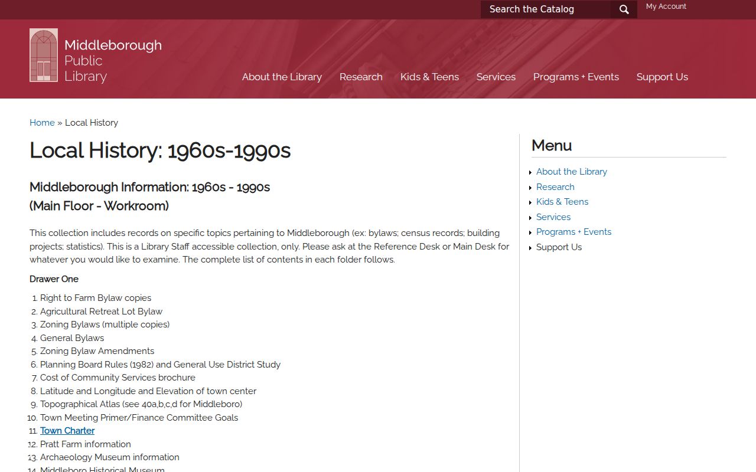This screenshot has height=472, width=756.
Task: Expand the Support Us sidebar arrow
Action: pyautogui.click(x=530, y=248)
